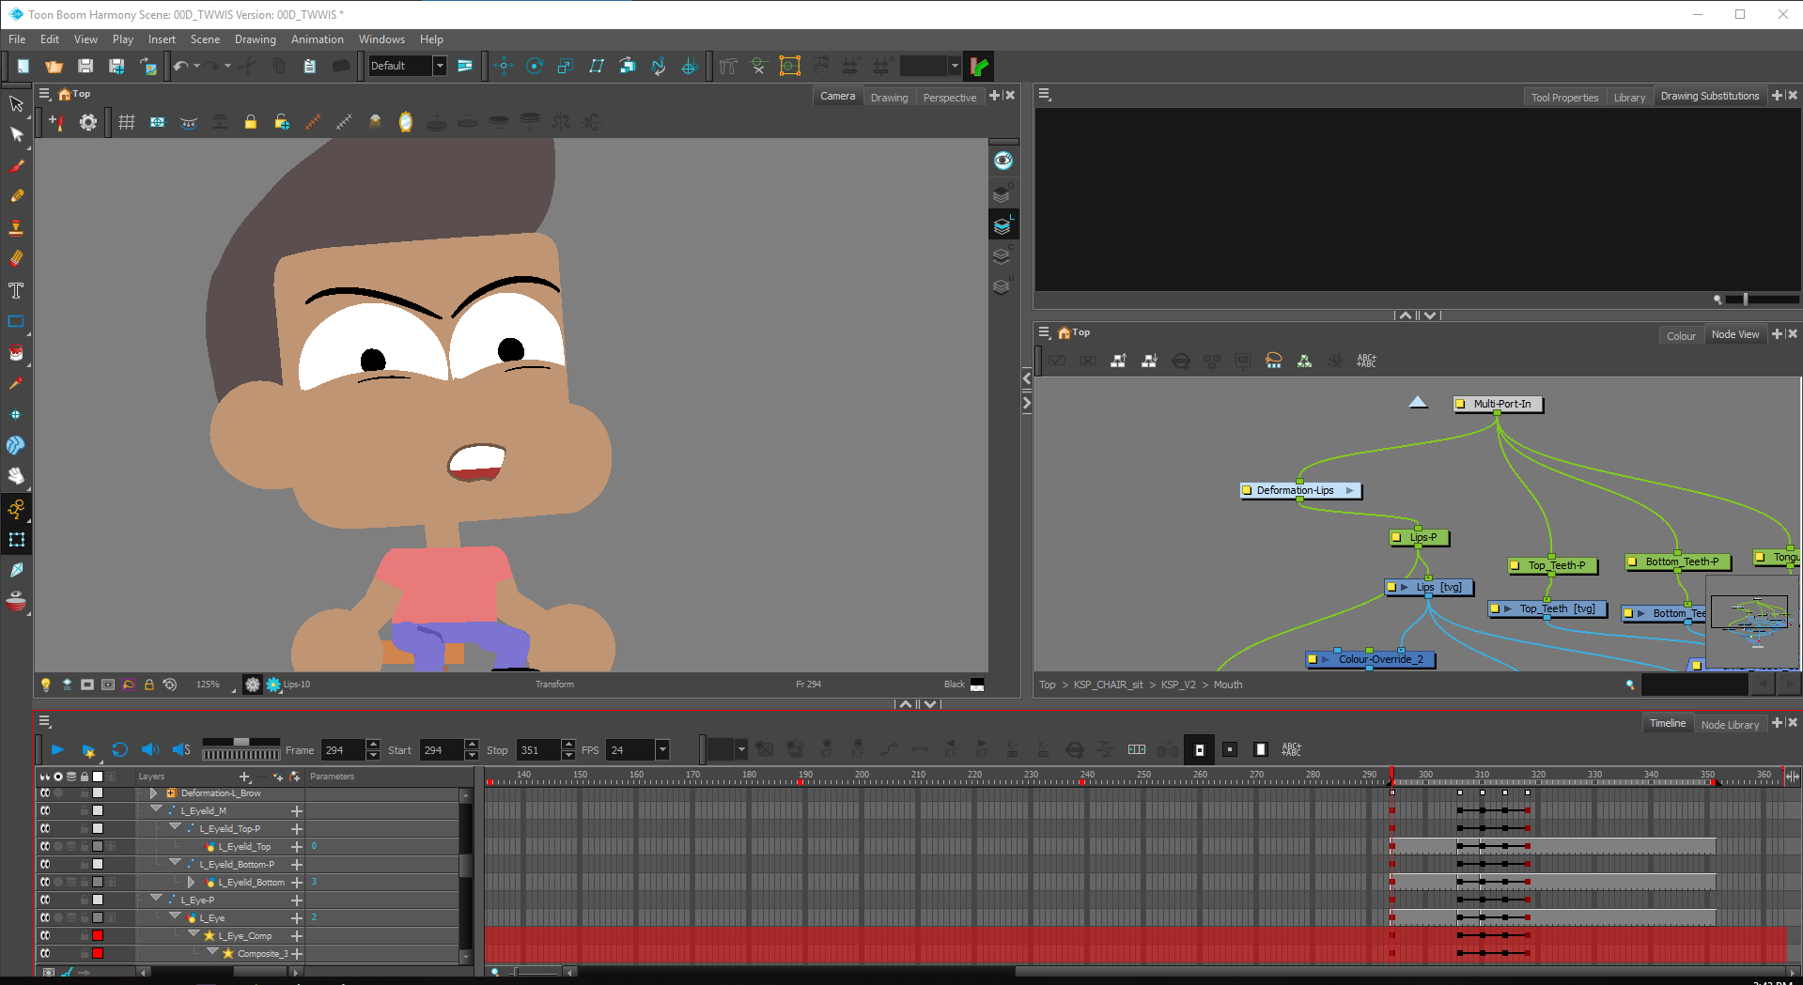Click the KSP_V2 breadcrumb in Node View

tap(1178, 685)
